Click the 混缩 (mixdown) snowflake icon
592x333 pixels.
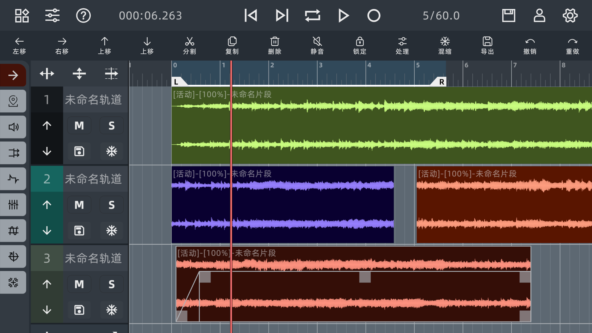[x=445, y=45]
